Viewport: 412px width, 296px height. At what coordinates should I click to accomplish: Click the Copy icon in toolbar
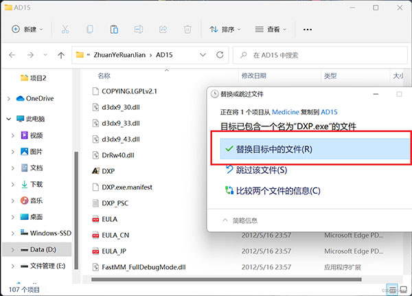point(89,29)
